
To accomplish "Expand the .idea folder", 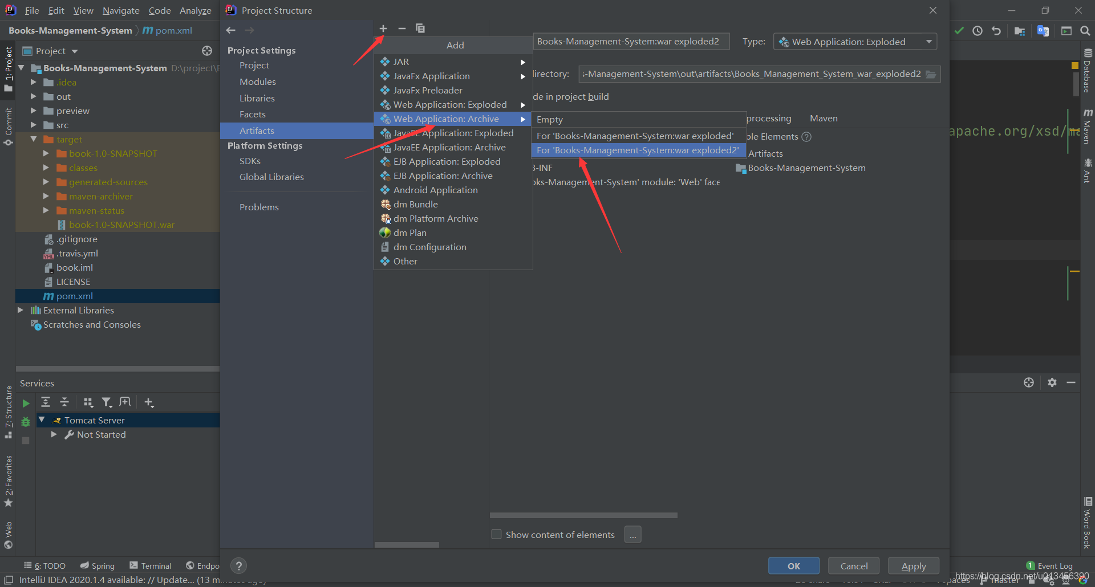I will pos(33,82).
